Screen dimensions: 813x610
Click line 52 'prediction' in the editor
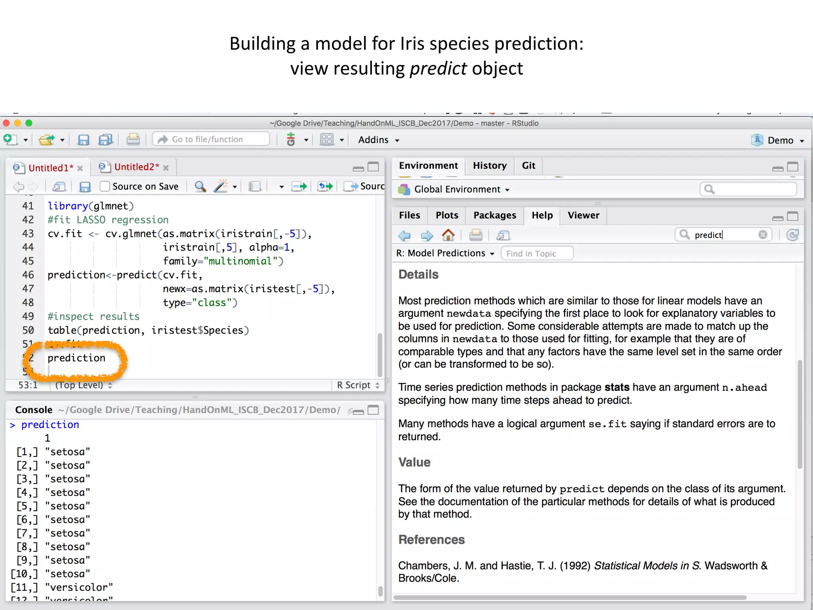(x=76, y=358)
